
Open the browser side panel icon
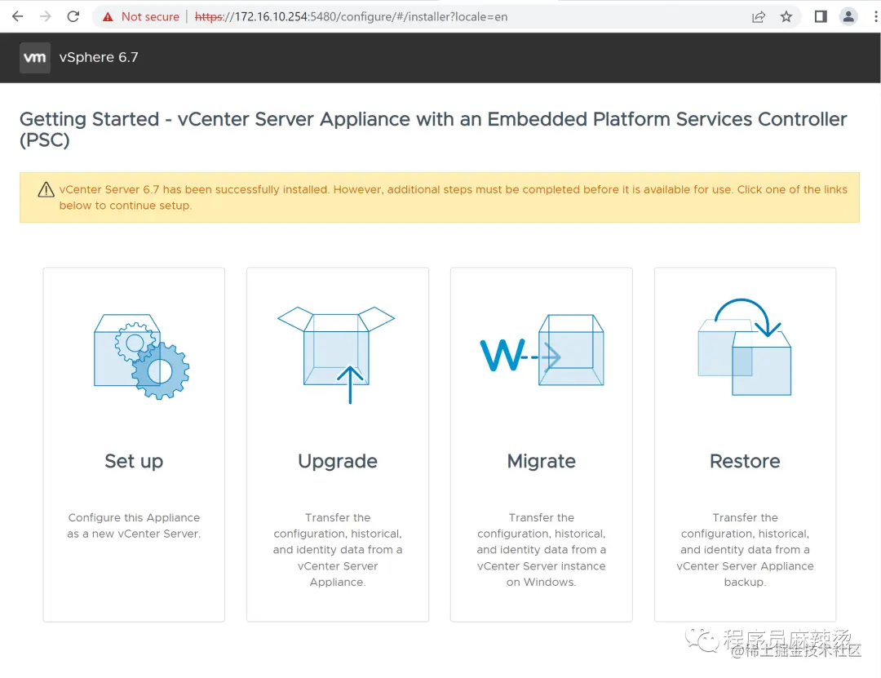coord(821,17)
